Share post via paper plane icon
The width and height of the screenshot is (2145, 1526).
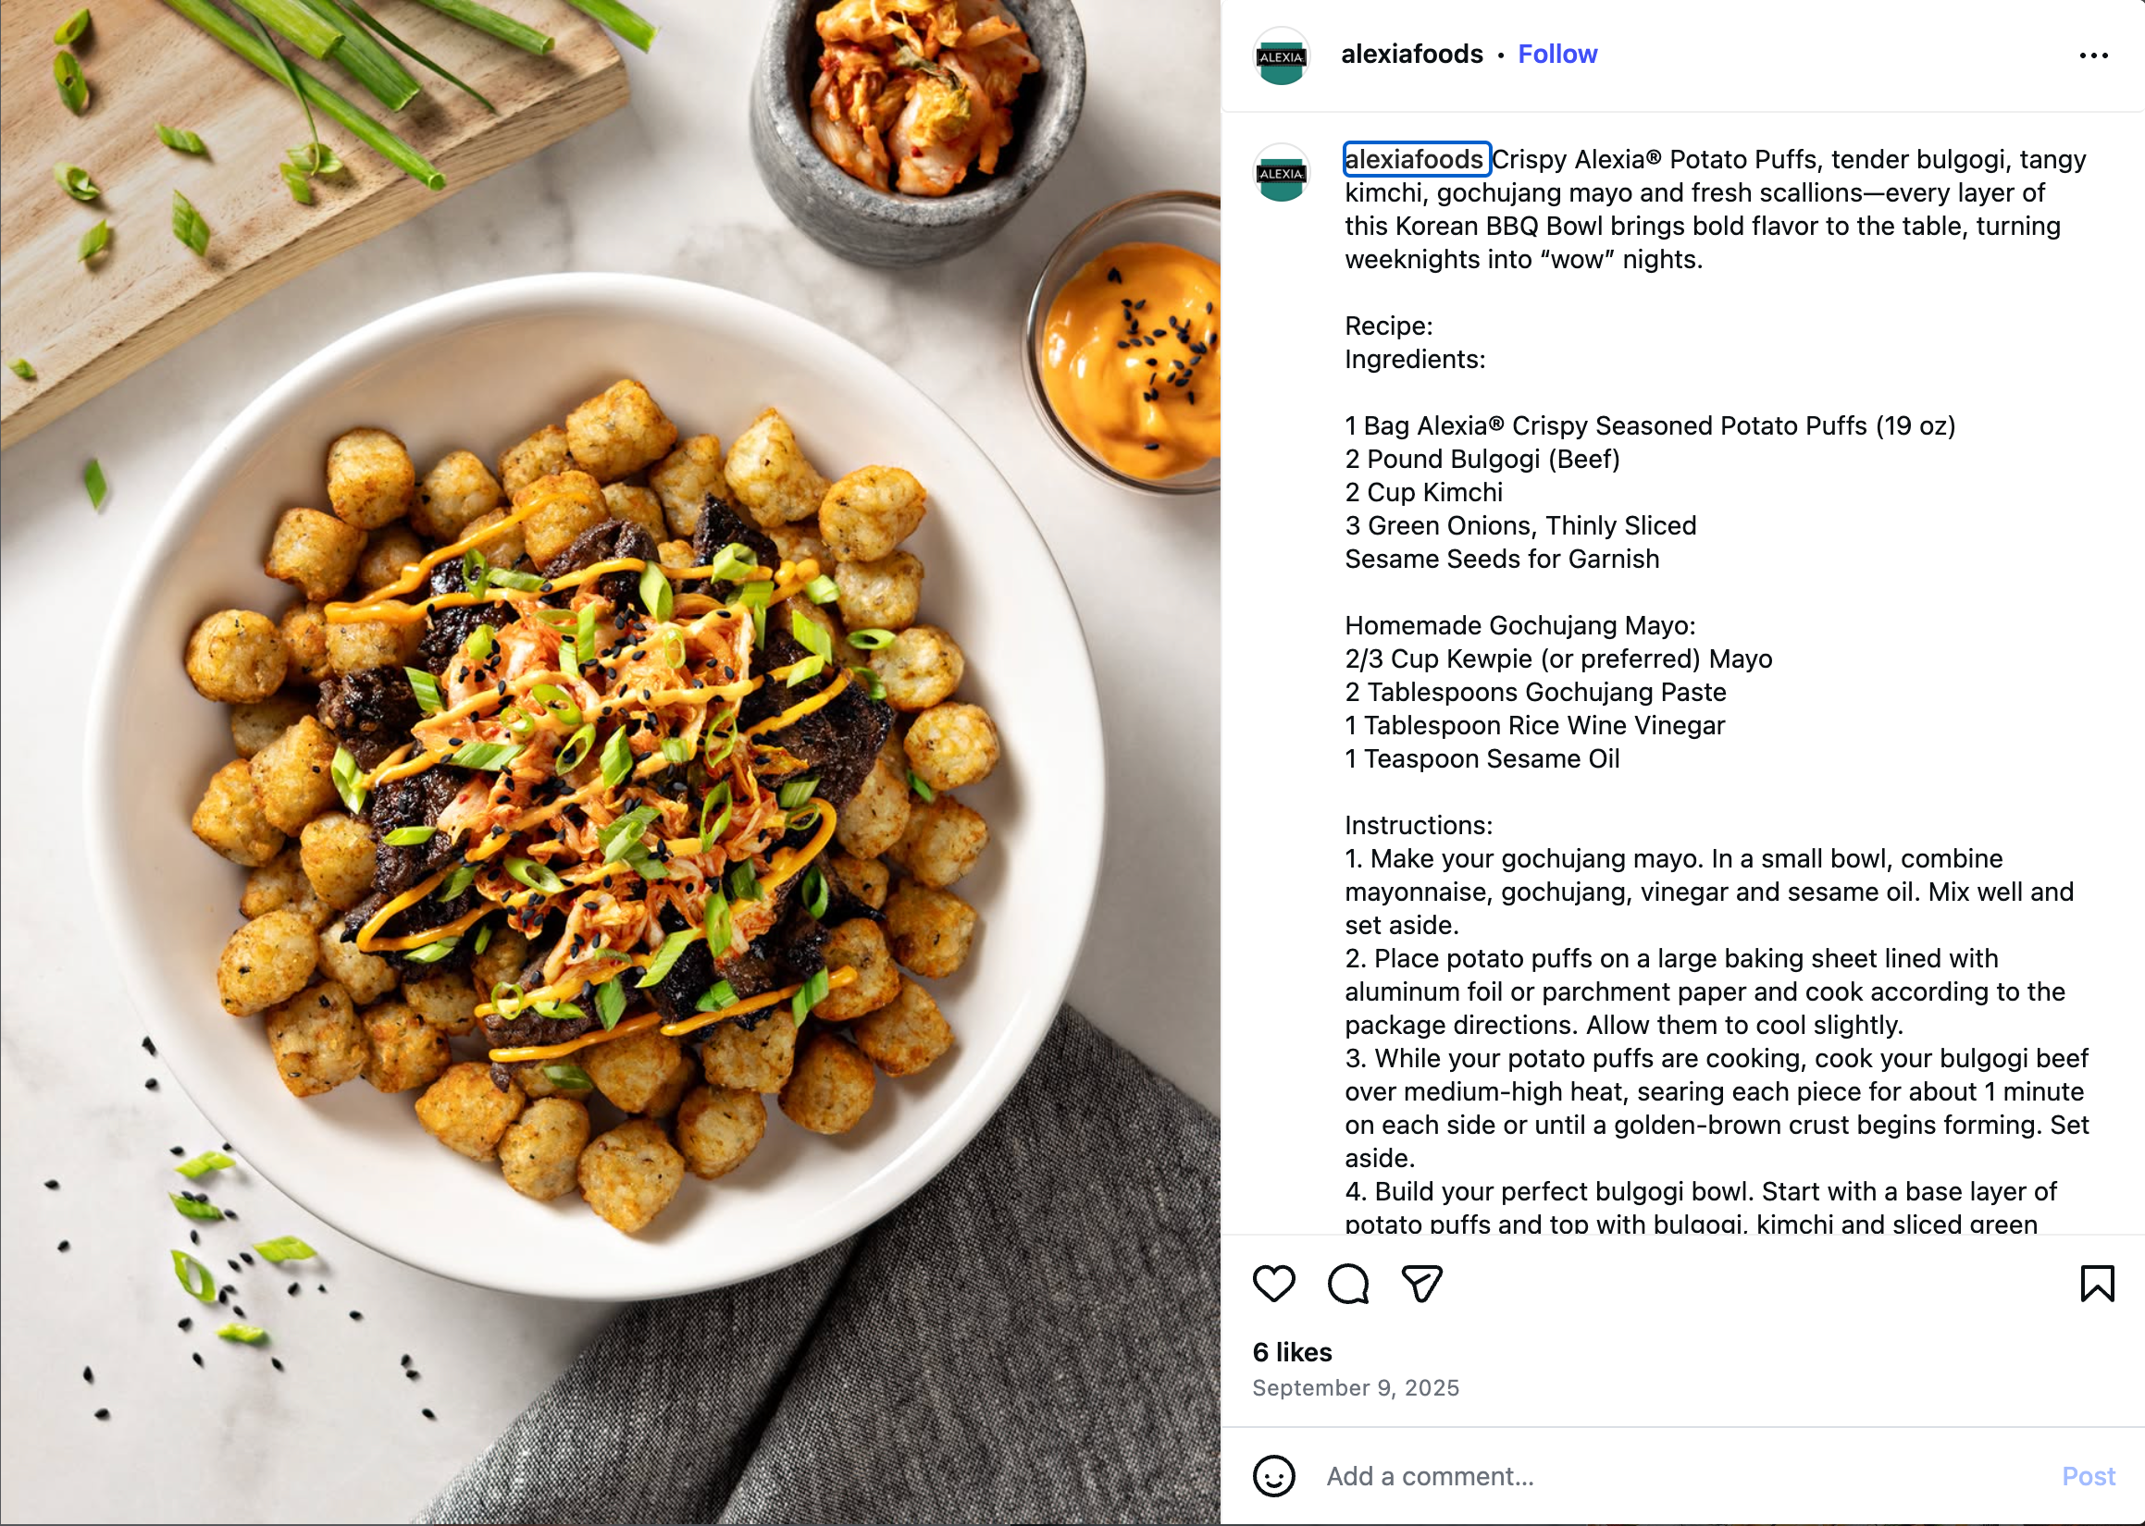[x=1421, y=1284]
